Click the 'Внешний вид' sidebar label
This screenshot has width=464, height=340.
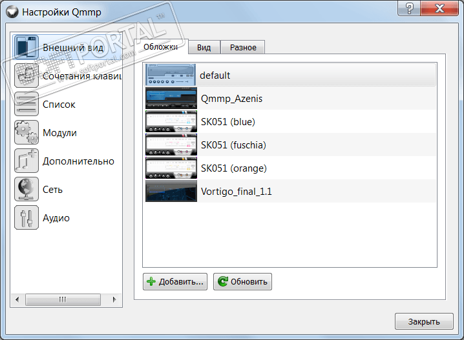73,48
